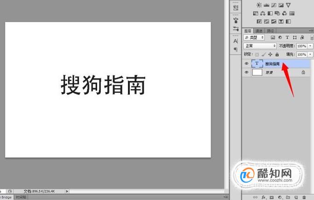Switch to the Channels tab (通道)
314x200 pixels.
(x=259, y=31)
